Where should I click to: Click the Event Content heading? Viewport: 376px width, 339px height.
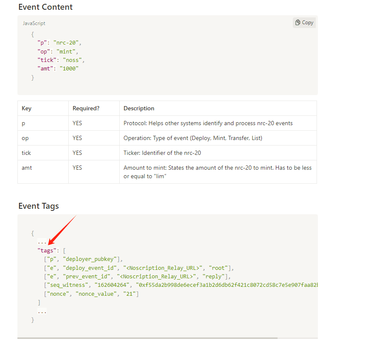(45, 7)
